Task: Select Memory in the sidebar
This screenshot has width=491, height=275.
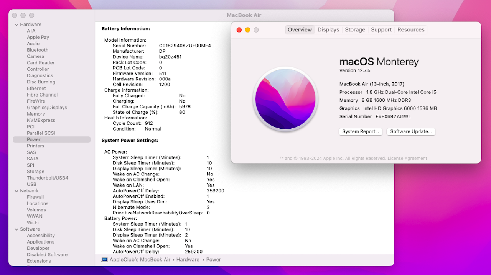Action: coord(36,114)
